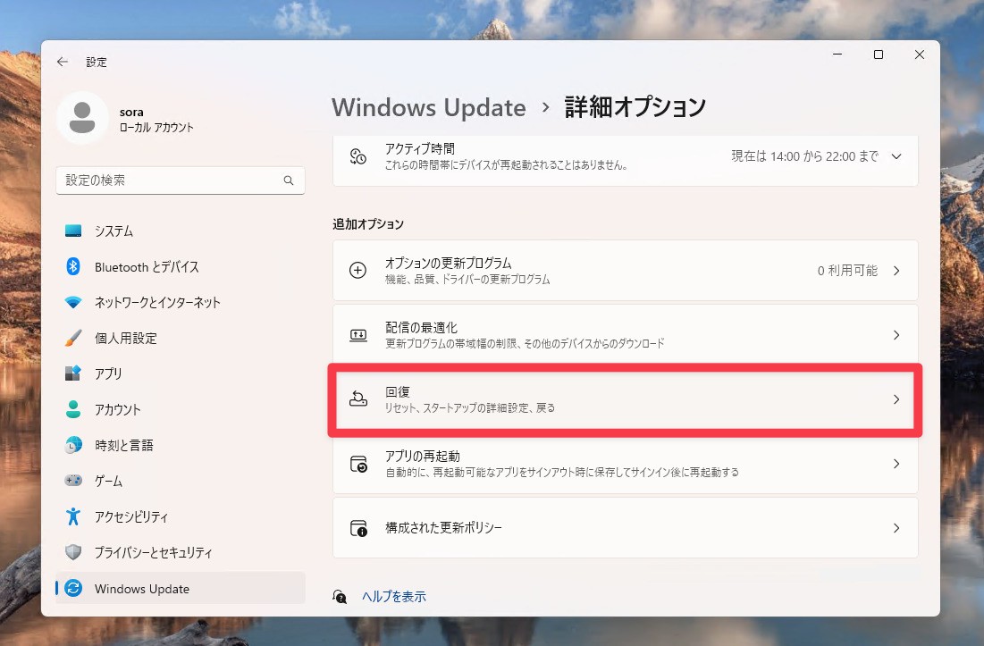Open 配信の最適化 via its right chevron
The width and height of the screenshot is (984, 646).
pos(896,335)
